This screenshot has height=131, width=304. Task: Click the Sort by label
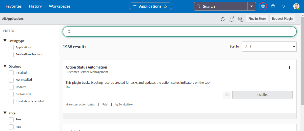tap(235, 47)
